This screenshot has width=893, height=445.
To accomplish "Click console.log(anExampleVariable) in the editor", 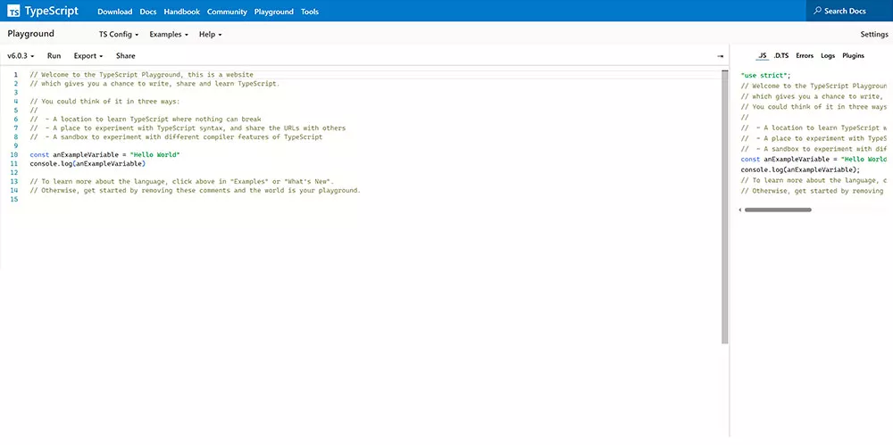I will pyautogui.click(x=88, y=164).
